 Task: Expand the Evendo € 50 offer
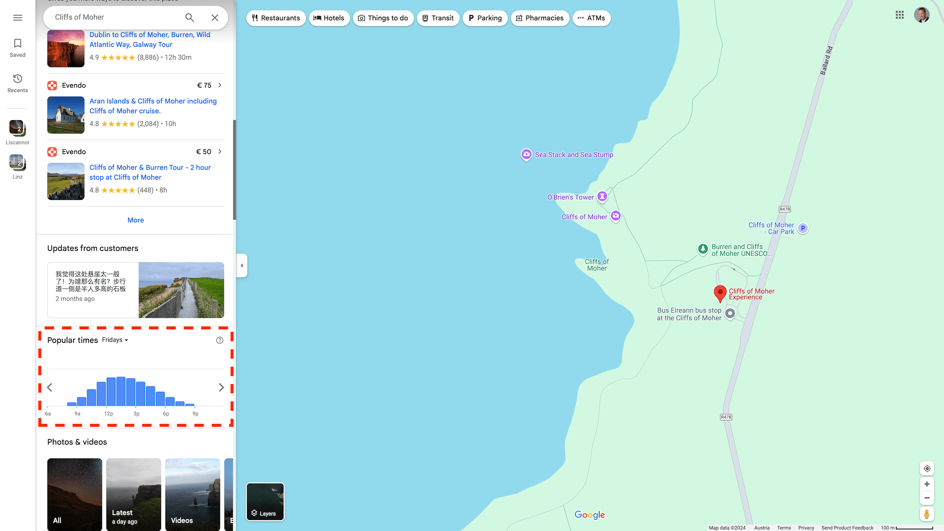coord(220,151)
